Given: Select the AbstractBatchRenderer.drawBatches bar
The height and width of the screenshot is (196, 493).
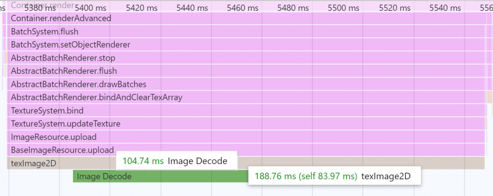Looking at the screenshot, I should 246,84.
